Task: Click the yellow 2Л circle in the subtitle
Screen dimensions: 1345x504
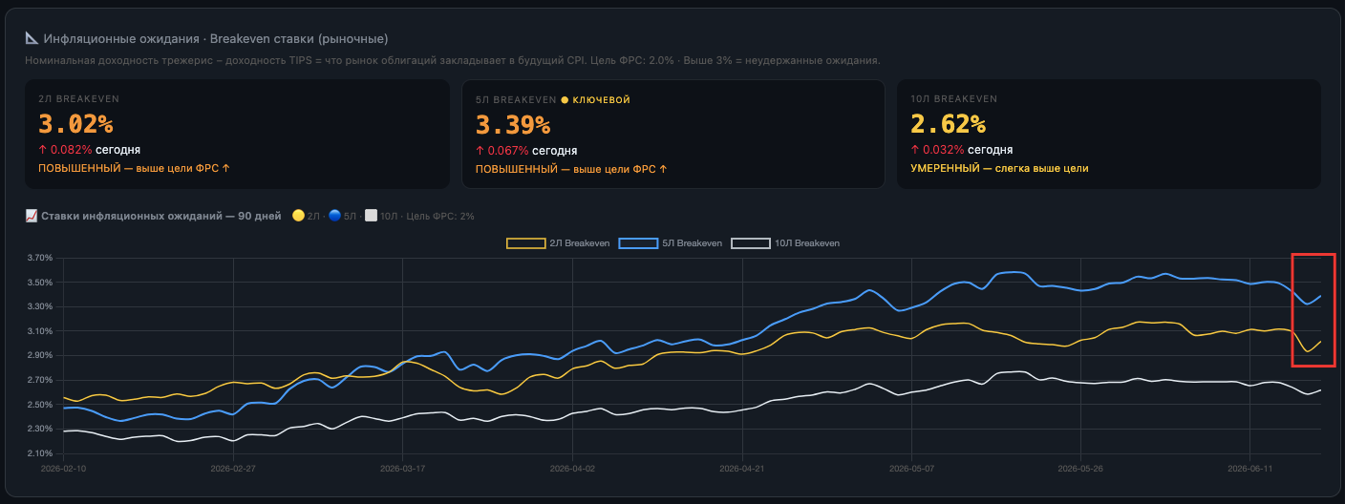Action: click(x=299, y=217)
